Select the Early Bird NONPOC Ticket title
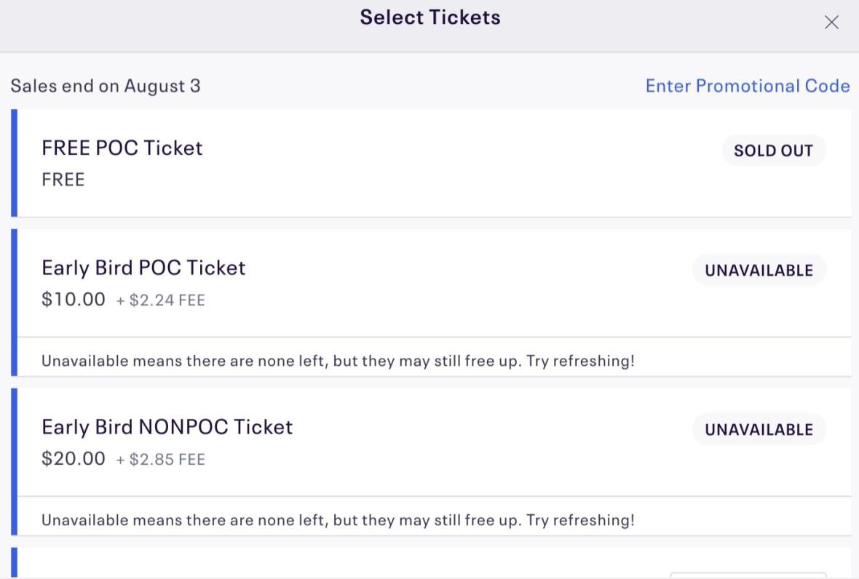 coord(167,427)
